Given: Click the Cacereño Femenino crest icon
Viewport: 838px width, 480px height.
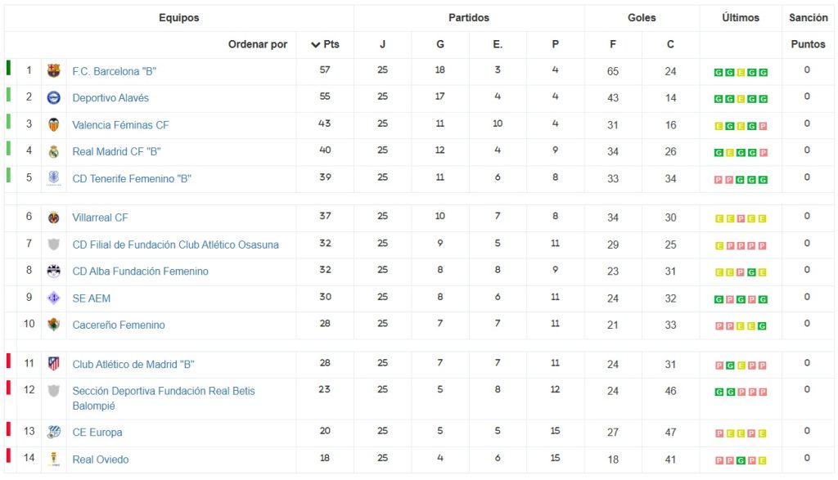Looking at the screenshot, I should pos(54,325).
